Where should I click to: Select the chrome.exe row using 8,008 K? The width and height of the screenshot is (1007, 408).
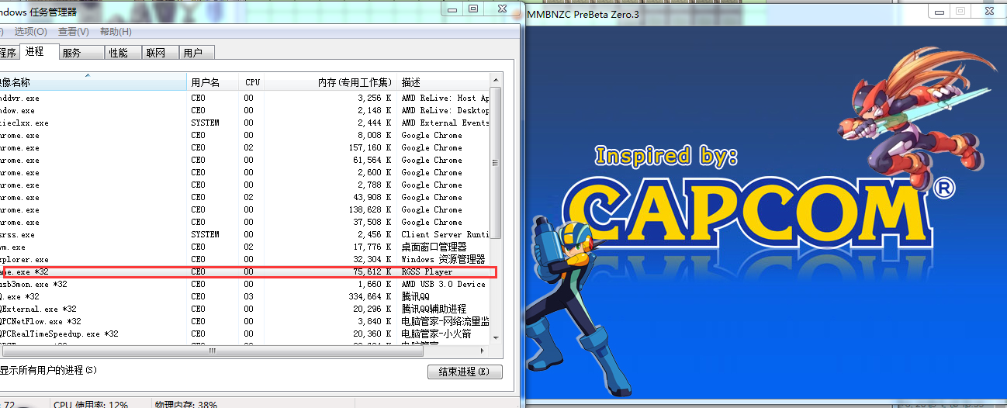245,136
